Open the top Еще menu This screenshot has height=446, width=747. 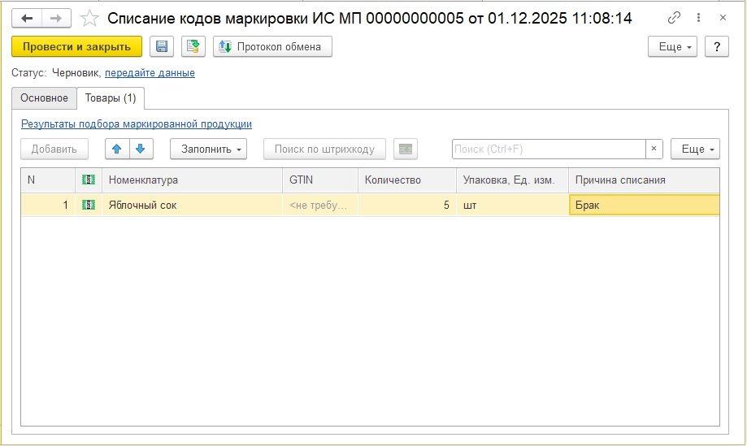(x=672, y=47)
